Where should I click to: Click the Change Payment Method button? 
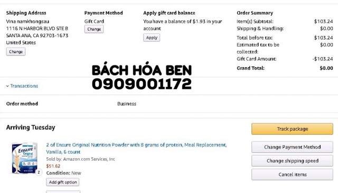(292, 147)
